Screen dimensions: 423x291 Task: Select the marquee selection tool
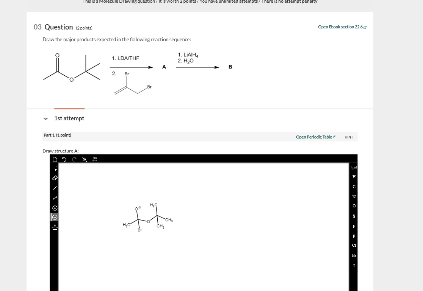click(x=55, y=168)
